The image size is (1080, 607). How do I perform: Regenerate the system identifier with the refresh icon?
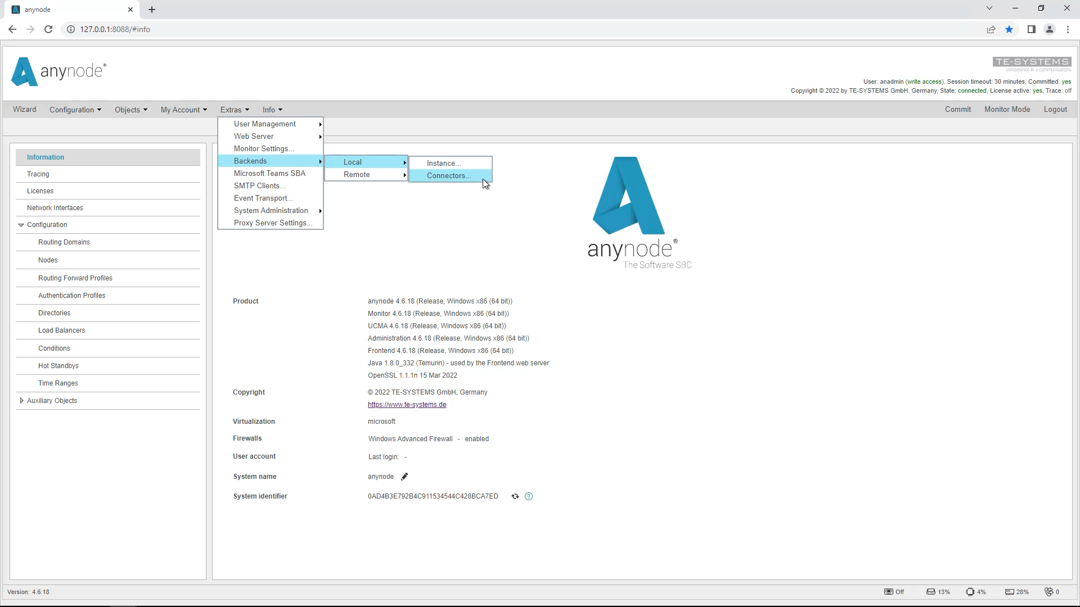tap(515, 496)
